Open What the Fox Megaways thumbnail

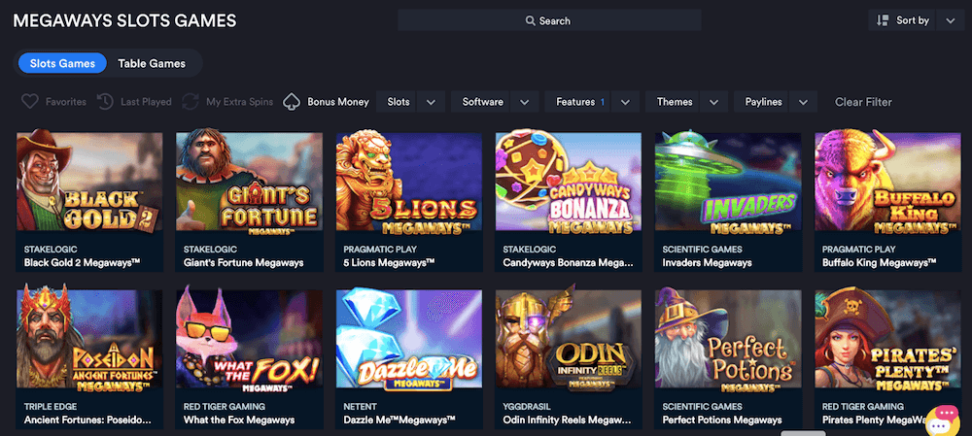pos(249,339)
